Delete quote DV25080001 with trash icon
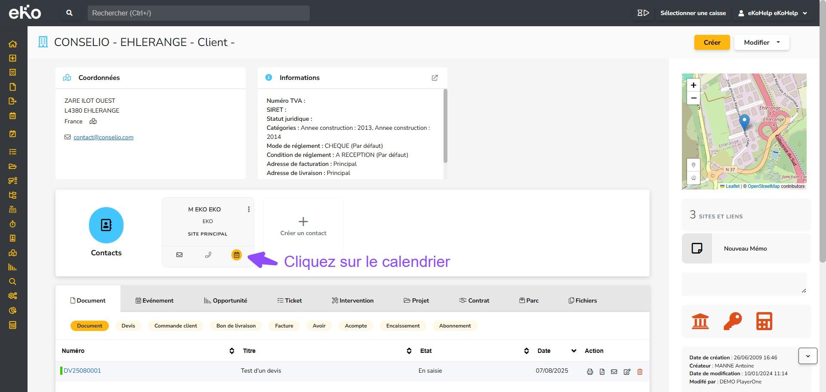Image resolution: width=826 pixels, height=392 pixels. click(640, 372)
